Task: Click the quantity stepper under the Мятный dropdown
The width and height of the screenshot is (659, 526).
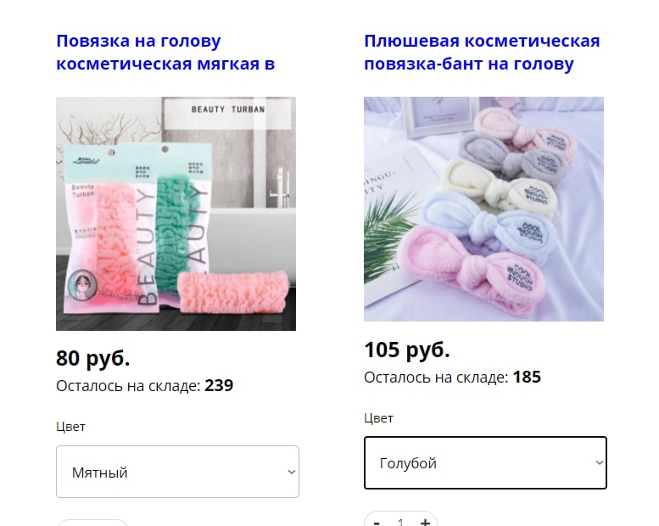Action: [x=92, y=523]
